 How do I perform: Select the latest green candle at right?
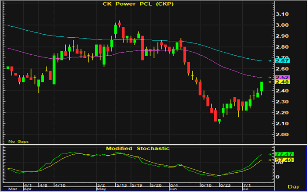(262, 86)
